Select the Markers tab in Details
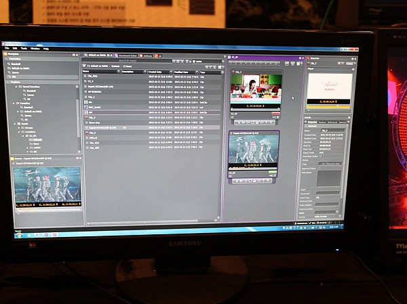 tap(322, 122)
